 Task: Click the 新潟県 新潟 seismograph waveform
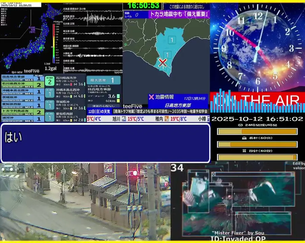click(93, 18)
